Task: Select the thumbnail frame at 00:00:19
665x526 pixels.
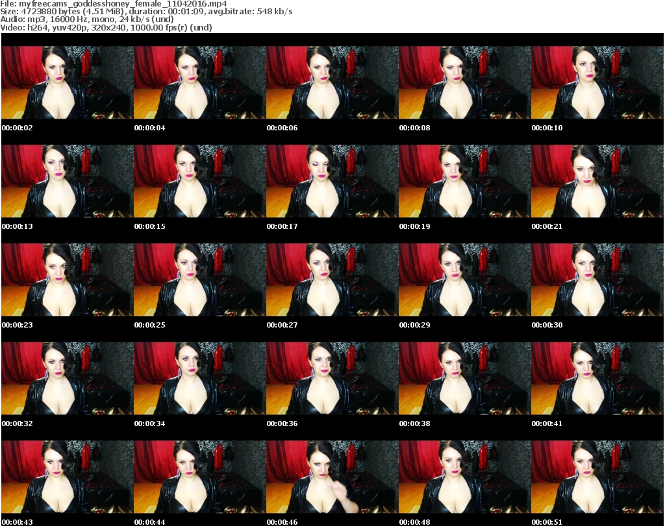Action: 464,181
